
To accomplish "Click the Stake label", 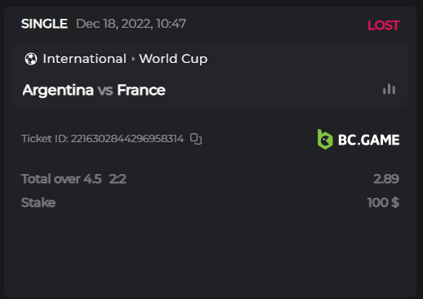I will point(38,203).
